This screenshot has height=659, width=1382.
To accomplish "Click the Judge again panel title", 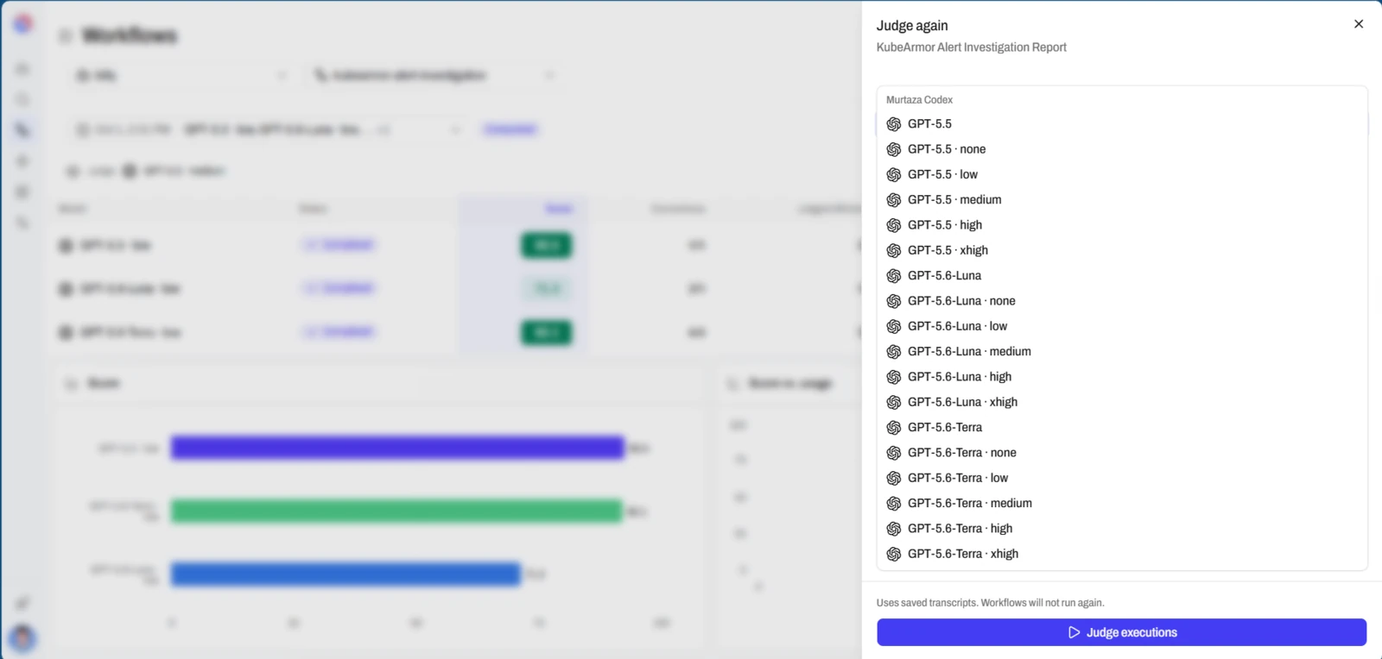I will (912, 26).
